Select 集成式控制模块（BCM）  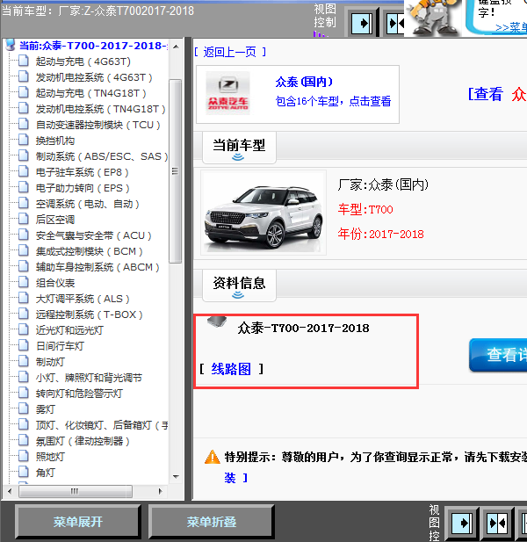tap(90, 251)
